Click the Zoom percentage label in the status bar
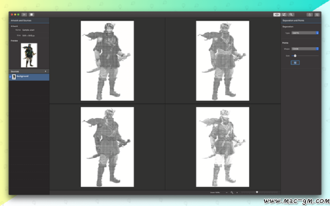Screen dimensions: 330x206 [215, 192]
